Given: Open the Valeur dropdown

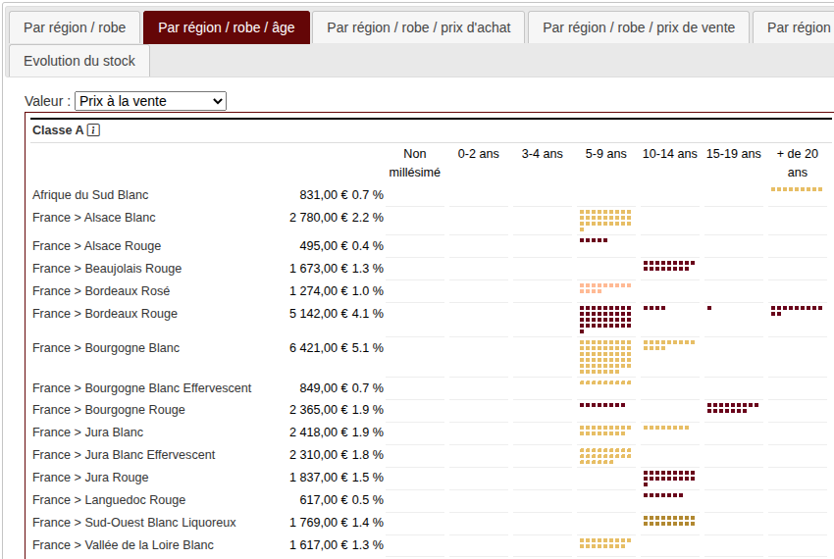Looking at the screenshot, I should click(x=150, y=101).
